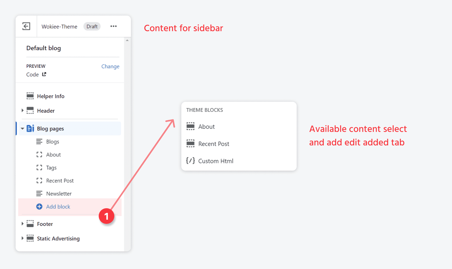Expand the Header section
This screenshot has width=452, height=269.
pyautogui.click(x=23, y=111)
